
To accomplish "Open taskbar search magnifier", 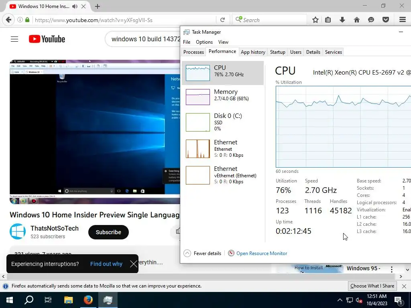I will pos(29,300).
